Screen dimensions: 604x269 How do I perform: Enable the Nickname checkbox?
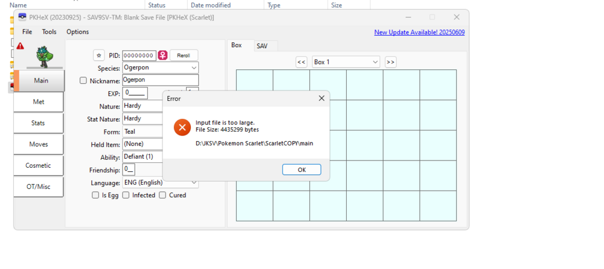pyautogui.click(x=83, y=80)
